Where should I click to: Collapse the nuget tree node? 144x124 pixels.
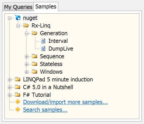(9, 18)
